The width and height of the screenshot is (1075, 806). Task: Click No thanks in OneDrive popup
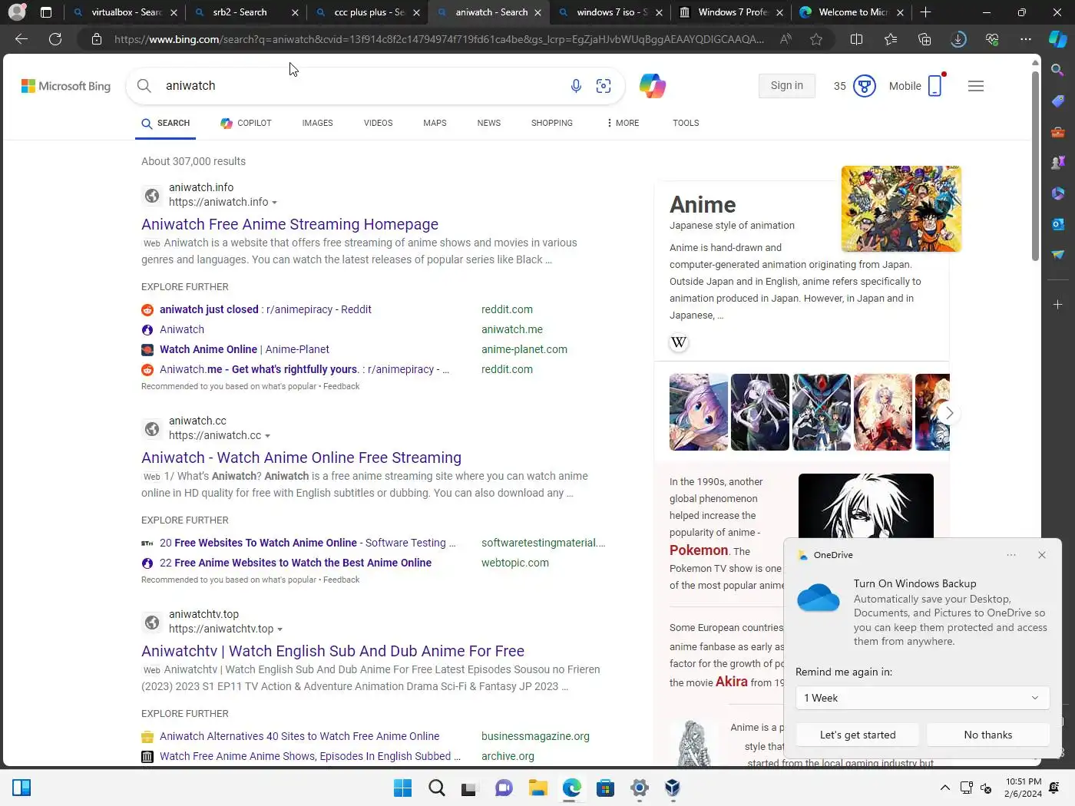click(x=987, y=735)
